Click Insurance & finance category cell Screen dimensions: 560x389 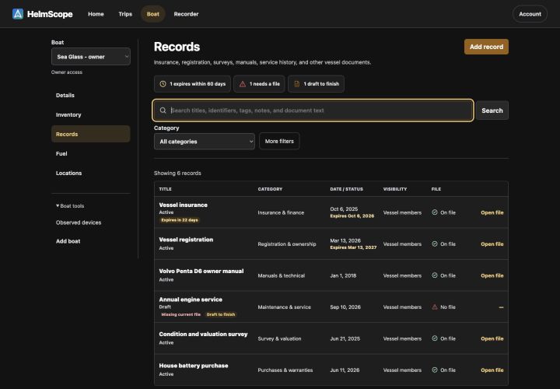click(281, 212)
